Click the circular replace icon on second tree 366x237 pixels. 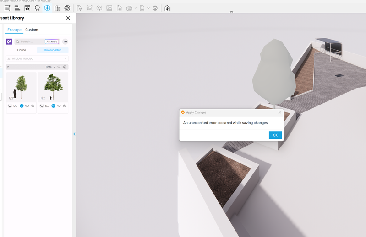65,106
